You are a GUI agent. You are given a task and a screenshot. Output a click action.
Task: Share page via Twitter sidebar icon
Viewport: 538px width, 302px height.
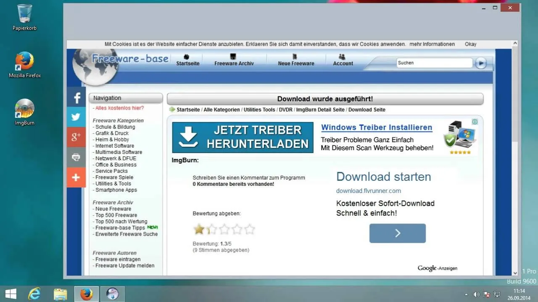point(76,117)
